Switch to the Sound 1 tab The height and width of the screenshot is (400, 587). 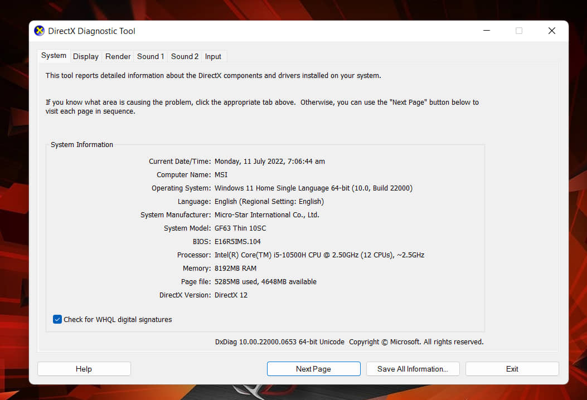click(151, 56)
